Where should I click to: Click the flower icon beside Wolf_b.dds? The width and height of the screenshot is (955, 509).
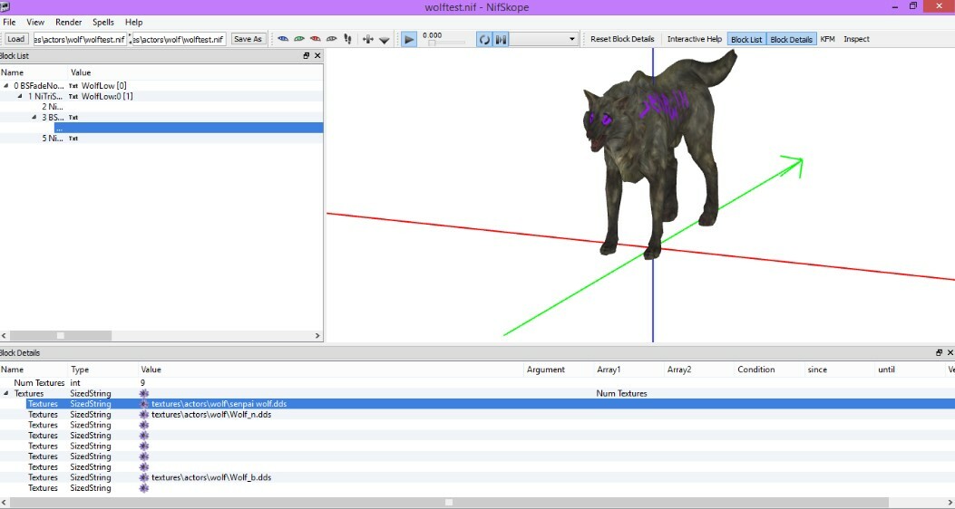(x=144, y=477)
